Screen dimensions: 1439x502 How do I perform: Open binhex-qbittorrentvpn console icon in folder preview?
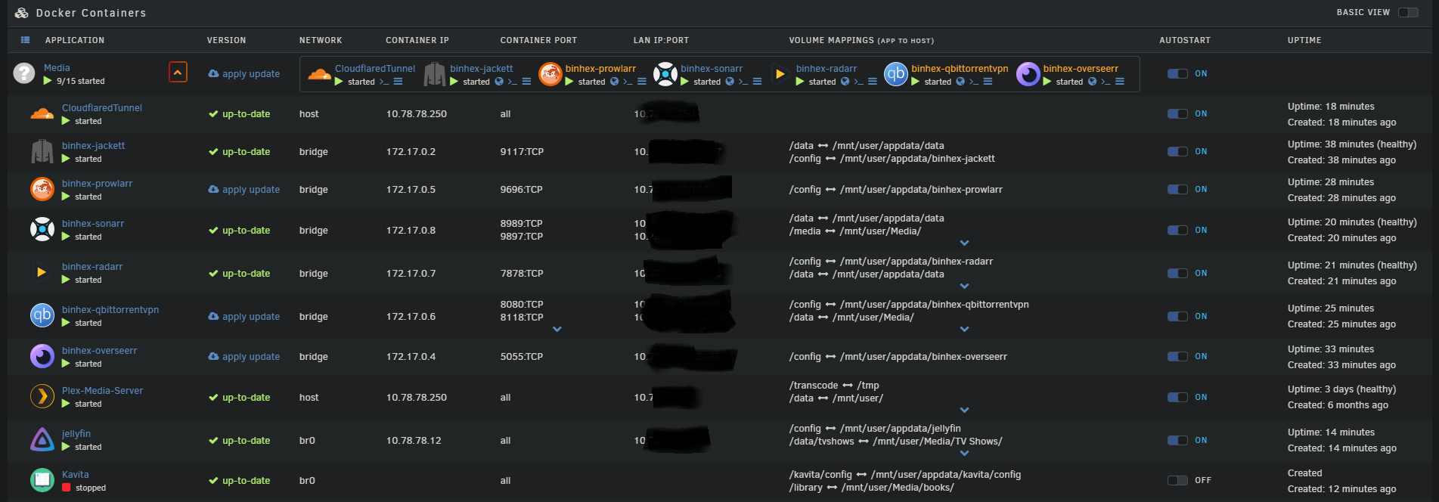(974, 82)
